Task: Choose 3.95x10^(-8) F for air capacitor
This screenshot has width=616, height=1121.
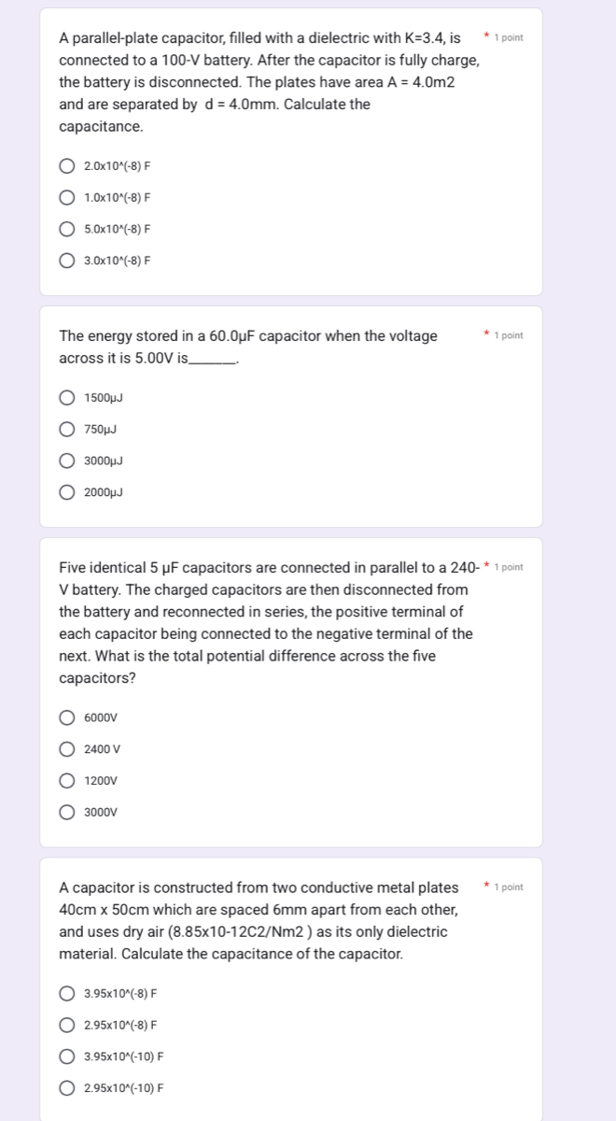Action: point(67,994)
